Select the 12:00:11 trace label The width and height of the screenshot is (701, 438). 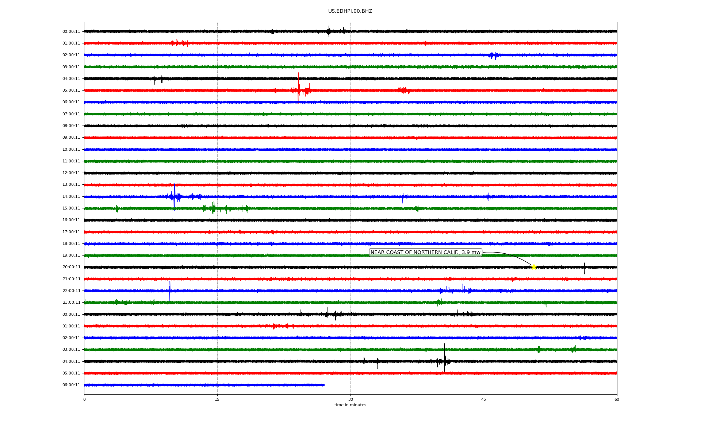[x=71, y=173]
